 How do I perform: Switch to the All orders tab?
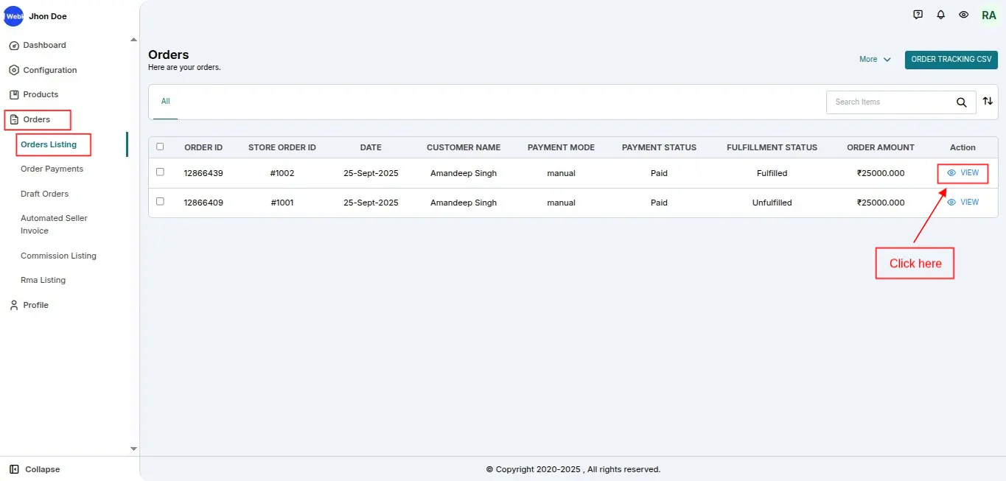165,102
